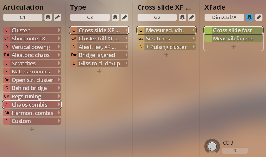Expand the Cluster articulation arrow
The height and width of the screenshot is (157, 266).
pos(59,30)
